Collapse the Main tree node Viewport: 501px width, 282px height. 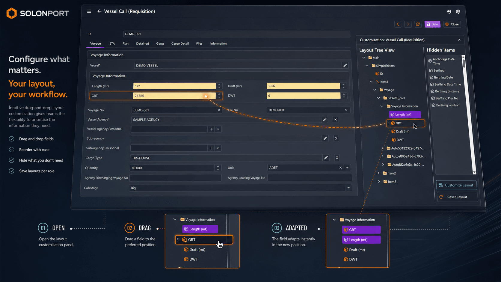click(363, 58)
